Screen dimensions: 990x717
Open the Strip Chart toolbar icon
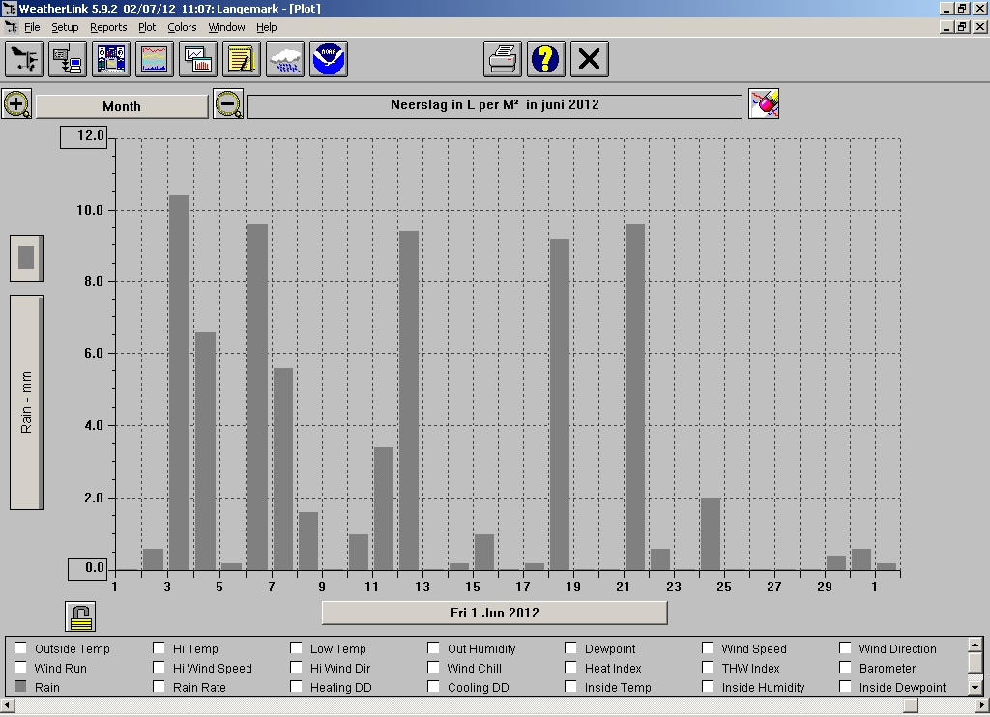tap(198, 59)
